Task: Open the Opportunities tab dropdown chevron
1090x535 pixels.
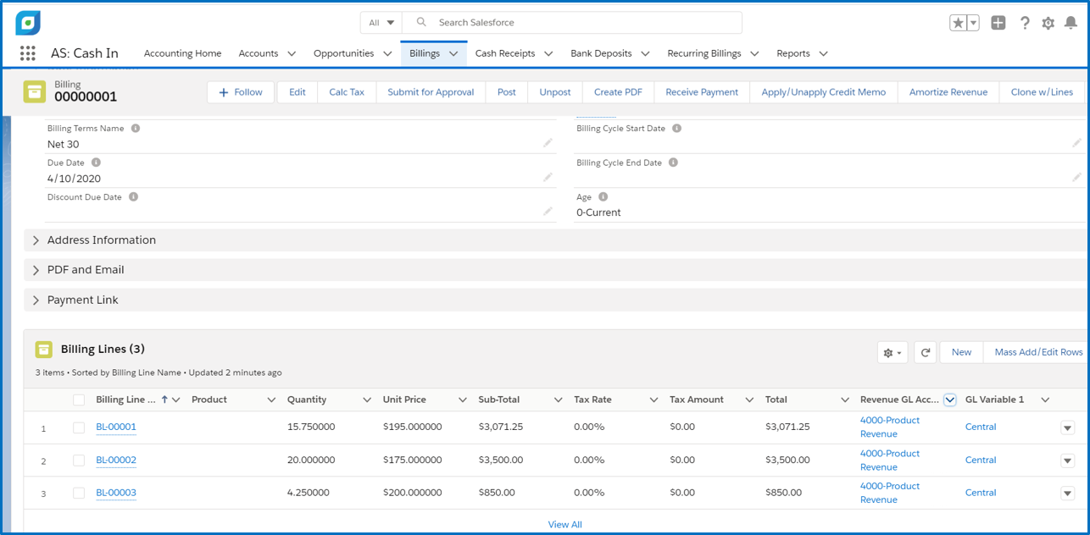Action: click(x=387, y=53)
